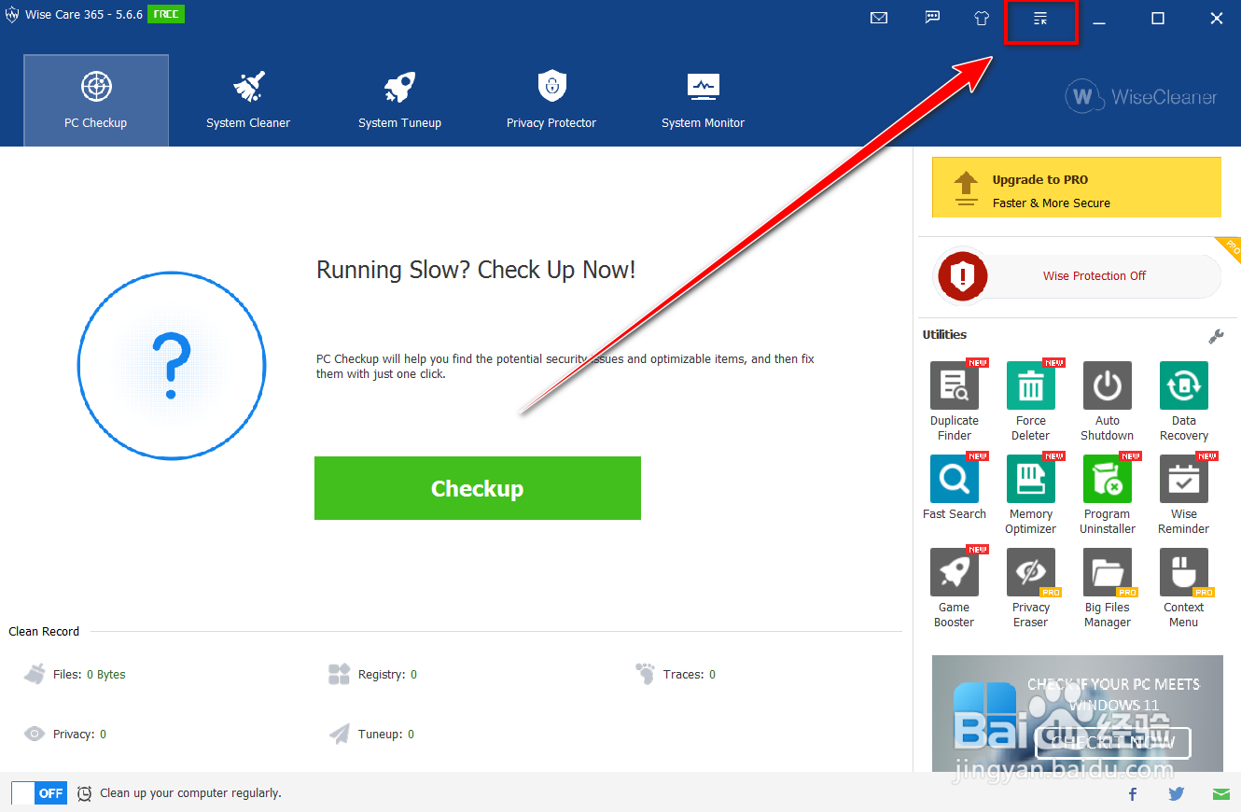Viewport: 1241px width, 812px height.
Task: Launch Fast Search utility
Action: (x=955, y=488)
